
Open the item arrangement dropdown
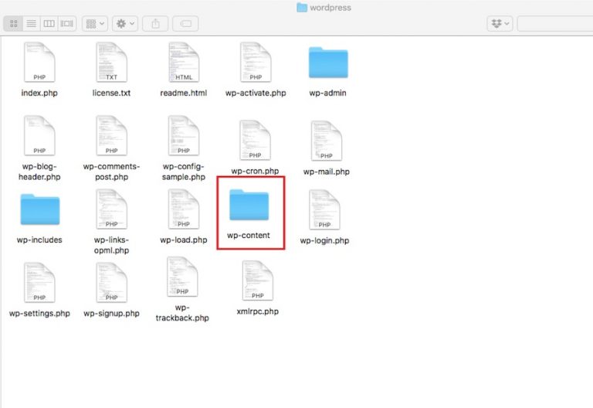[x=95, y=24]
